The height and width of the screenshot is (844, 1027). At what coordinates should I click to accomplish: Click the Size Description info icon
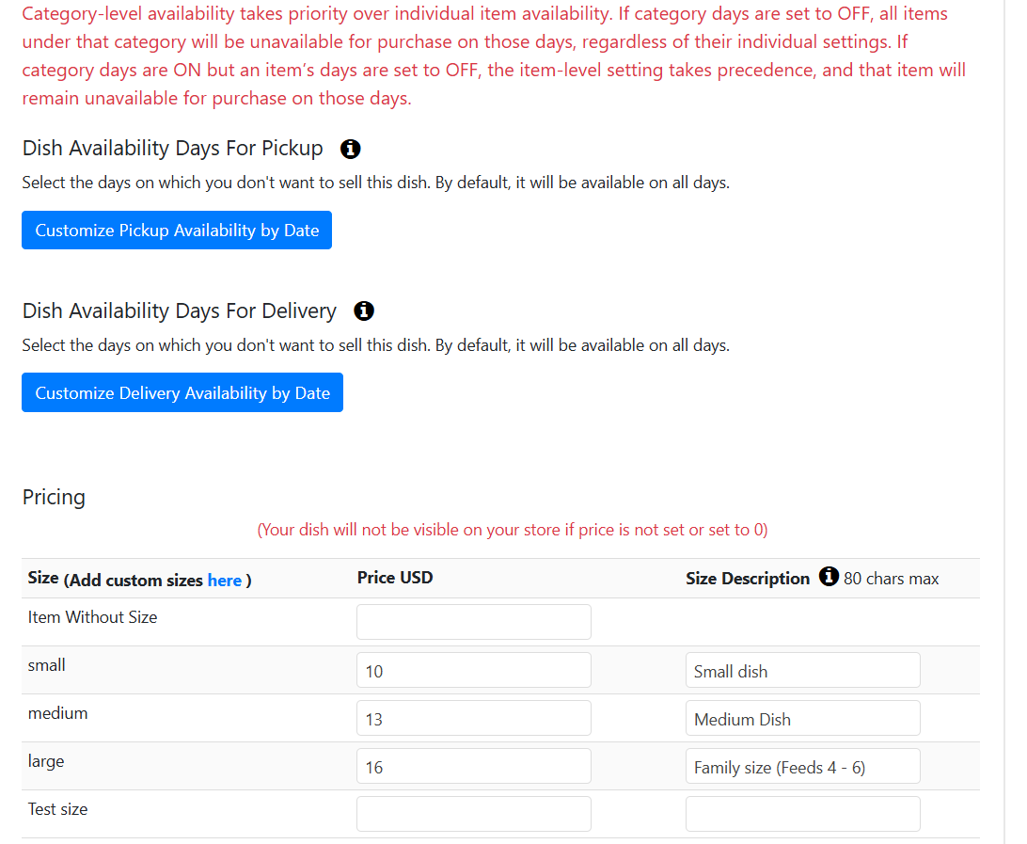829,577
